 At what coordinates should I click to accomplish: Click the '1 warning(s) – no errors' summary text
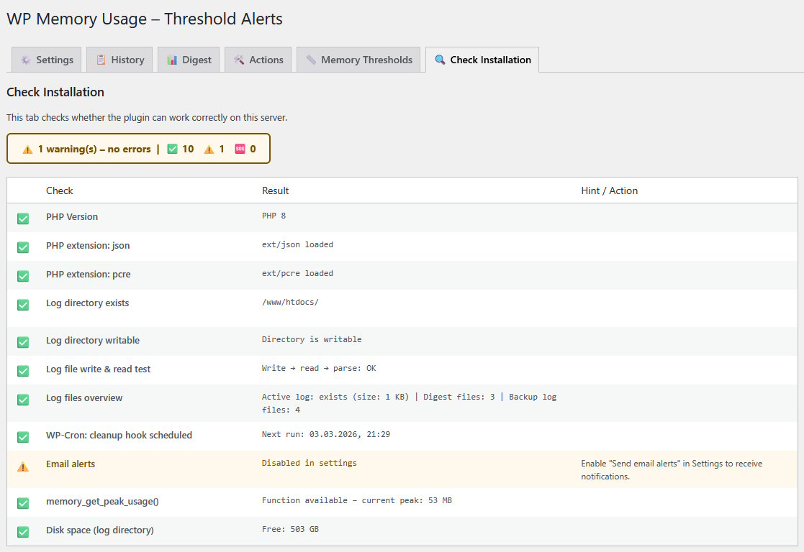click(94, 149)
